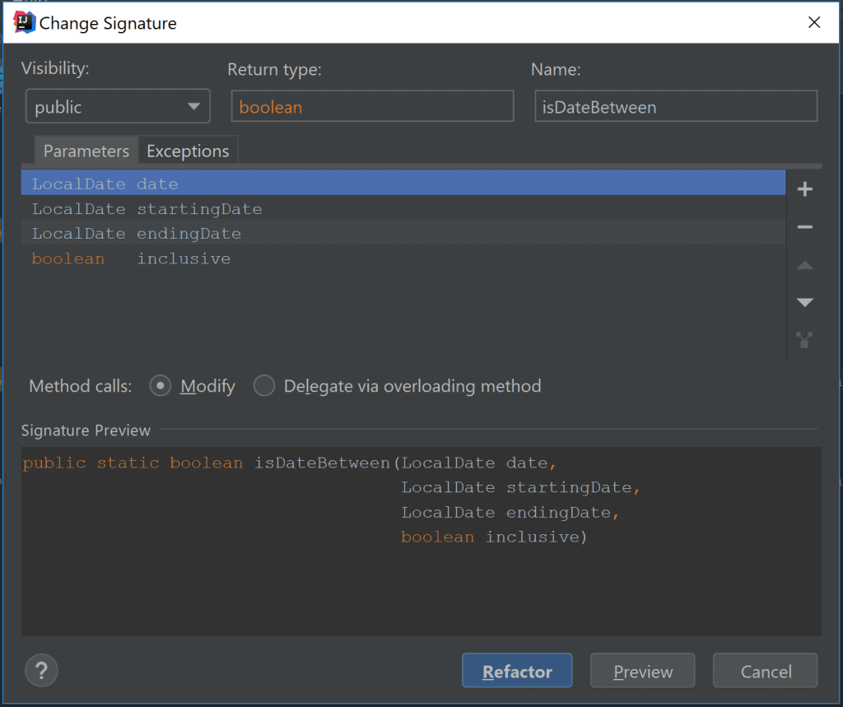Screen dimensions: 843x707
Task: Move parameter up with arrow icon
Action: [804, 265]
